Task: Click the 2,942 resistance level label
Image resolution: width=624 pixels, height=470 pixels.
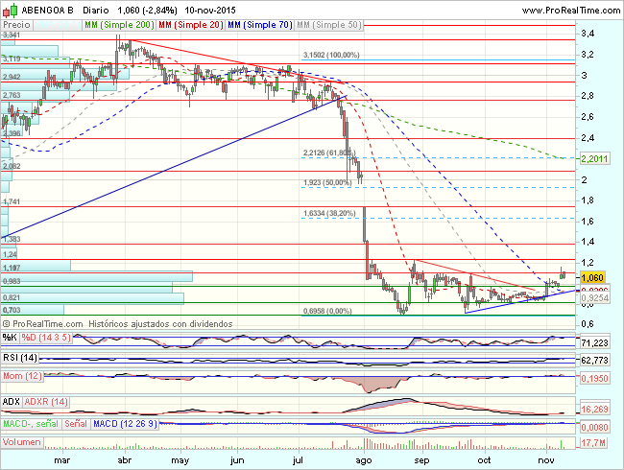Action: click(12, 77)
